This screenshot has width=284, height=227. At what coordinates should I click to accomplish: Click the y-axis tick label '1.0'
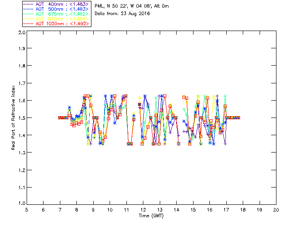(22, 204)
